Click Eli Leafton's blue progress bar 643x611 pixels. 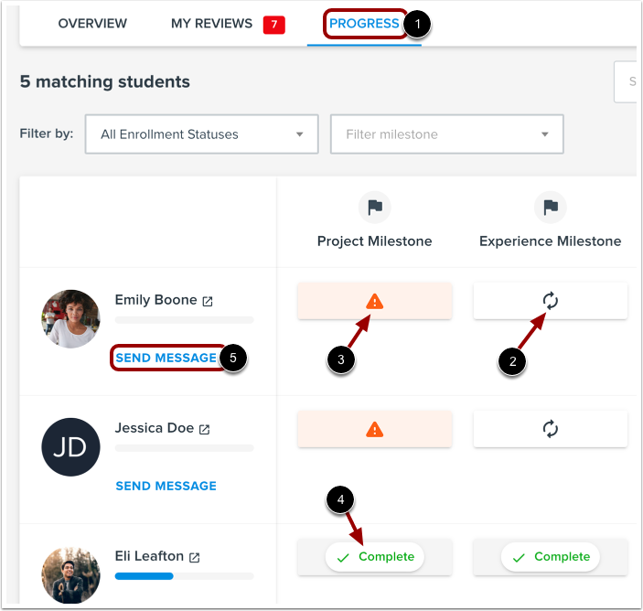click(144, 576)
